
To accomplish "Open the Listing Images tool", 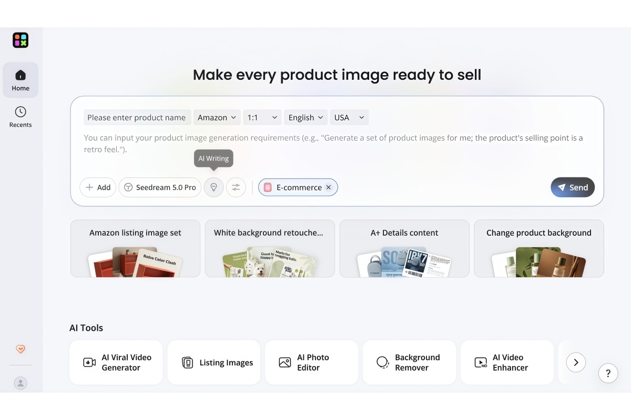I will (x=214, y=362).
